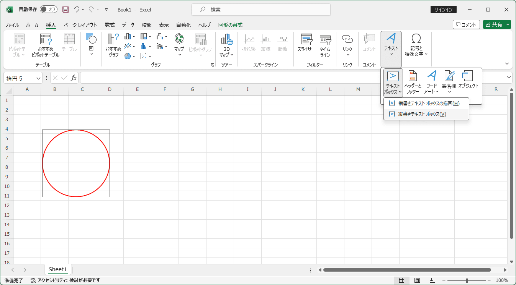Click the おすすめピボットテーブル icon
This screenshot has height=285, width=516.
coord(46,45)
